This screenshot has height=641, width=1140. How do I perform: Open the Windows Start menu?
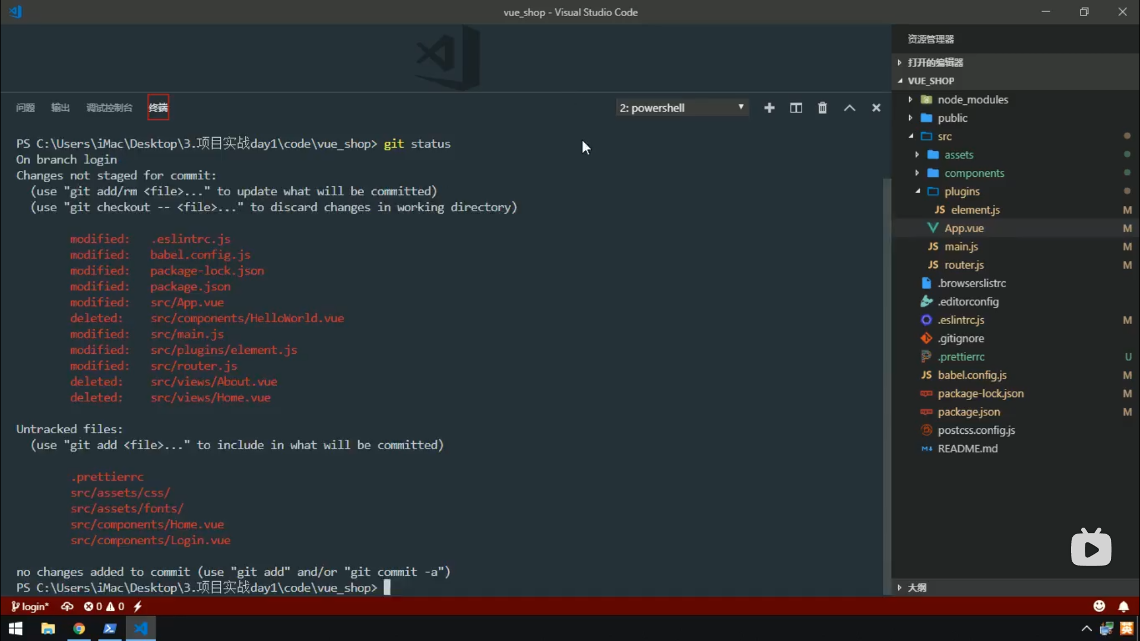[x=15, y=629]
